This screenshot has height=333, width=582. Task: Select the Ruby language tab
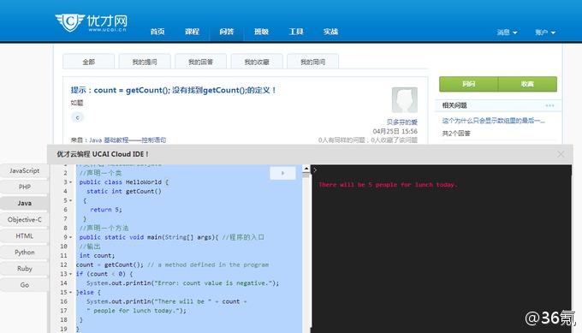click(x=25, y=269)
